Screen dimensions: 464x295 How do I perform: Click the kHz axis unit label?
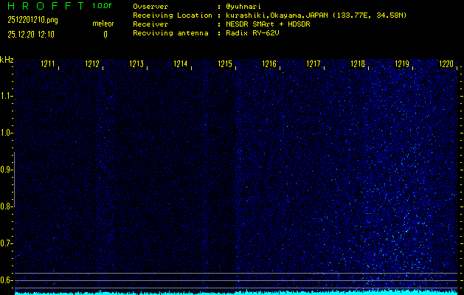pyautogui.click(x=7, y=60)
